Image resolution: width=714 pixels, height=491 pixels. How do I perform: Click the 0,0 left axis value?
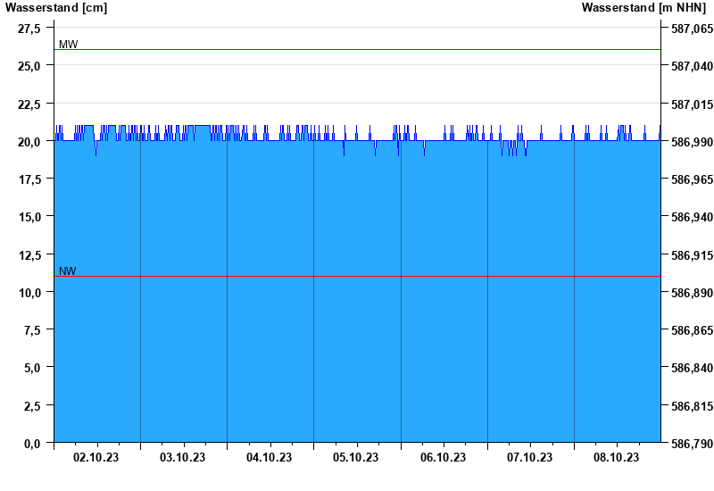31,444
